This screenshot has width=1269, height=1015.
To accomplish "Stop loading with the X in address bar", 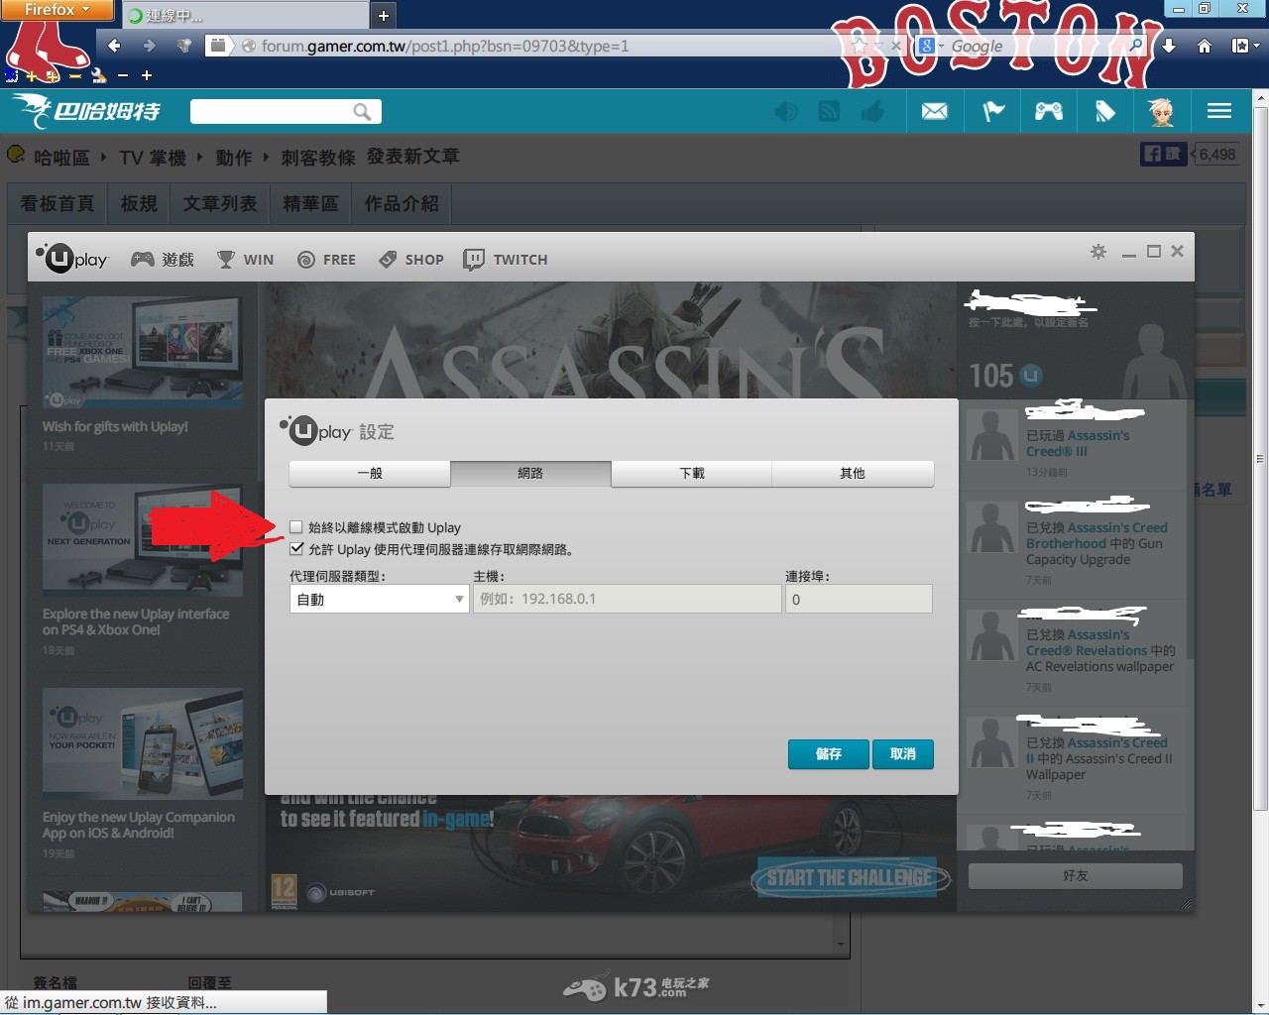I will point(895,46).
